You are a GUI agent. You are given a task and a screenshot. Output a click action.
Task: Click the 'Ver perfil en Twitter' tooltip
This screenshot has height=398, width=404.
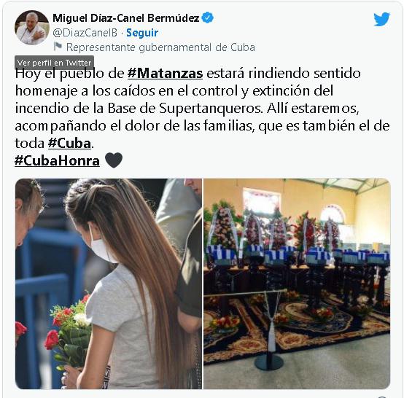tap(55, 63)
